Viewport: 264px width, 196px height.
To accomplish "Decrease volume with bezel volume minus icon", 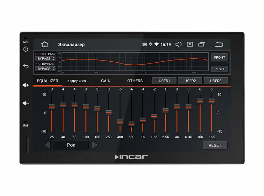I will [x=26, y=103].
